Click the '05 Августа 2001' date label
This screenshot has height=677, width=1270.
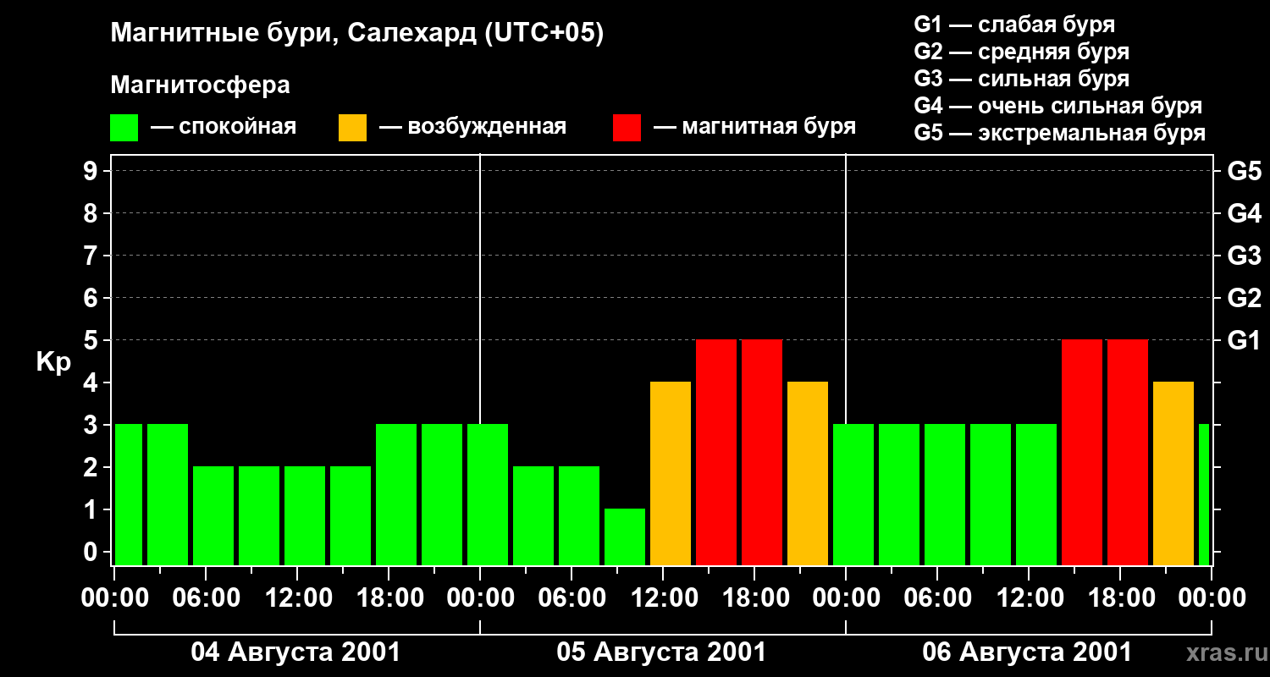pyautogui.click(x=661, y=652)
